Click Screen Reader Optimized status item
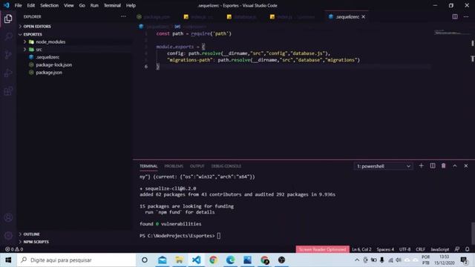Screen dimensions: 475x267 [x=322, y=249]
